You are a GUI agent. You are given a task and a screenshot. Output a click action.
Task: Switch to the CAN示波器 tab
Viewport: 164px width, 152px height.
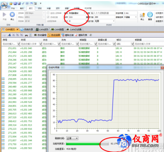pyautogui.click(x=74, y=29)
